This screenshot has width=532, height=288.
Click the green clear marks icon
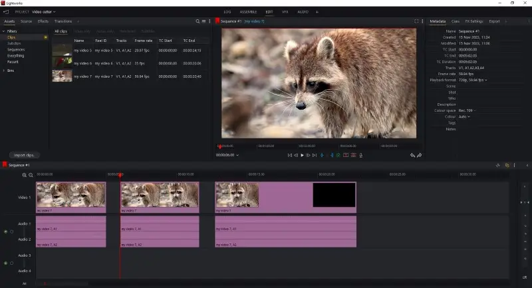[338, 155]
